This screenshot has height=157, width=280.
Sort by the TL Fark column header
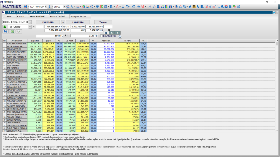[127, 41]
